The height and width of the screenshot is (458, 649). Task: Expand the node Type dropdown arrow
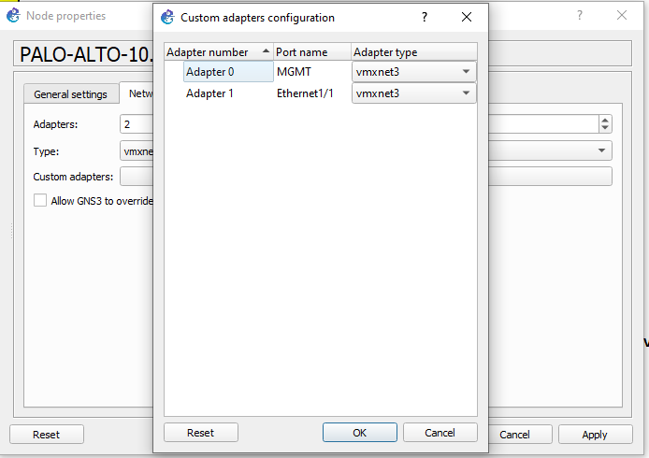click(x=603, y=150)
